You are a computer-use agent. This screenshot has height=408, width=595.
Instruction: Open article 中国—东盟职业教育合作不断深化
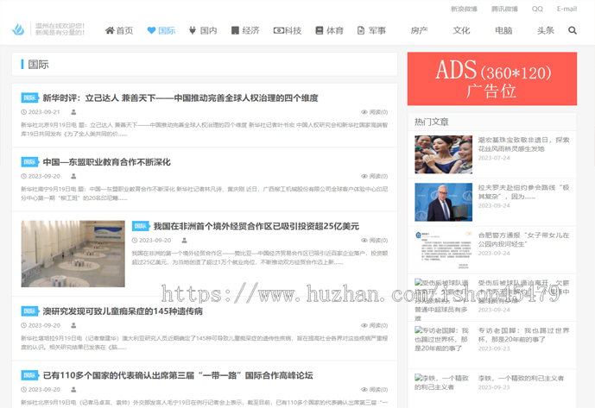tap(106, 162)
